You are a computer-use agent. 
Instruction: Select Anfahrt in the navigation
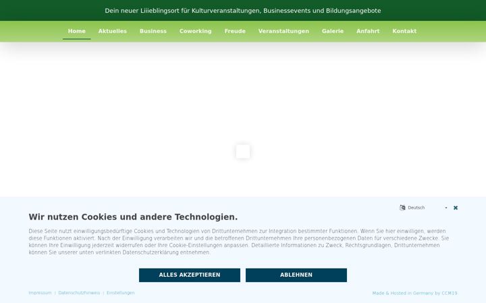(x=368, y=31)
